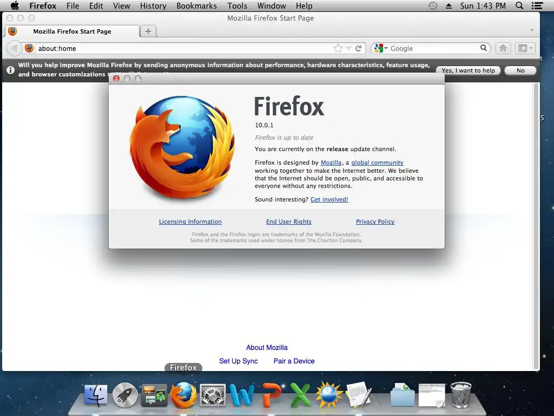Screen dimensions: 554x416
Task: Open Launchpad rocket icon in Dock
Action: pyautogui.click(x=125, y=395)
